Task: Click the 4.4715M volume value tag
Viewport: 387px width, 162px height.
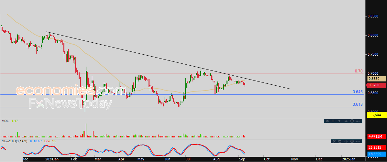Action: 377,136
